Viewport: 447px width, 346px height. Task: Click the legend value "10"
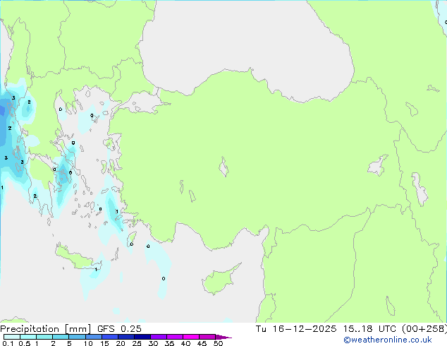(x=88, y=343)
